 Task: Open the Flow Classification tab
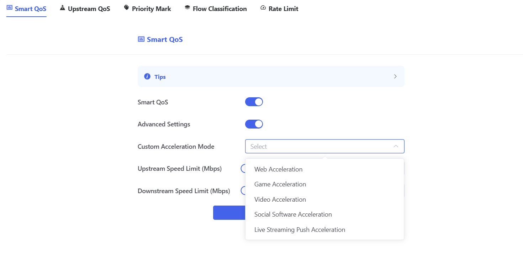216,9
